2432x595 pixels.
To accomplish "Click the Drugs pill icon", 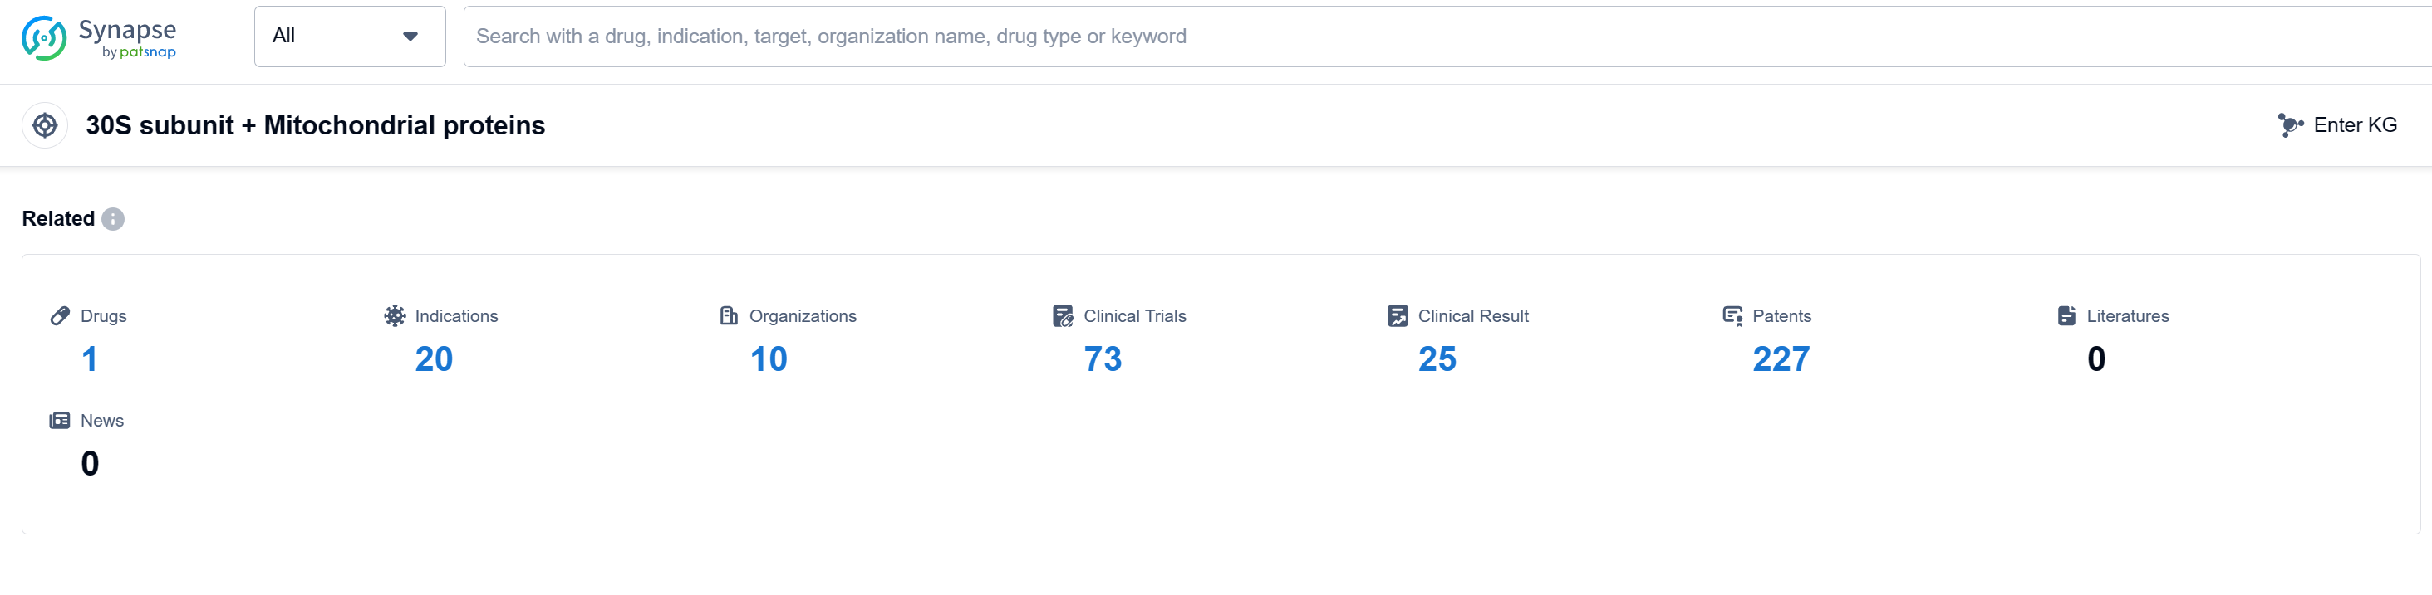I will pyautogui.click(x=61, y=316).
